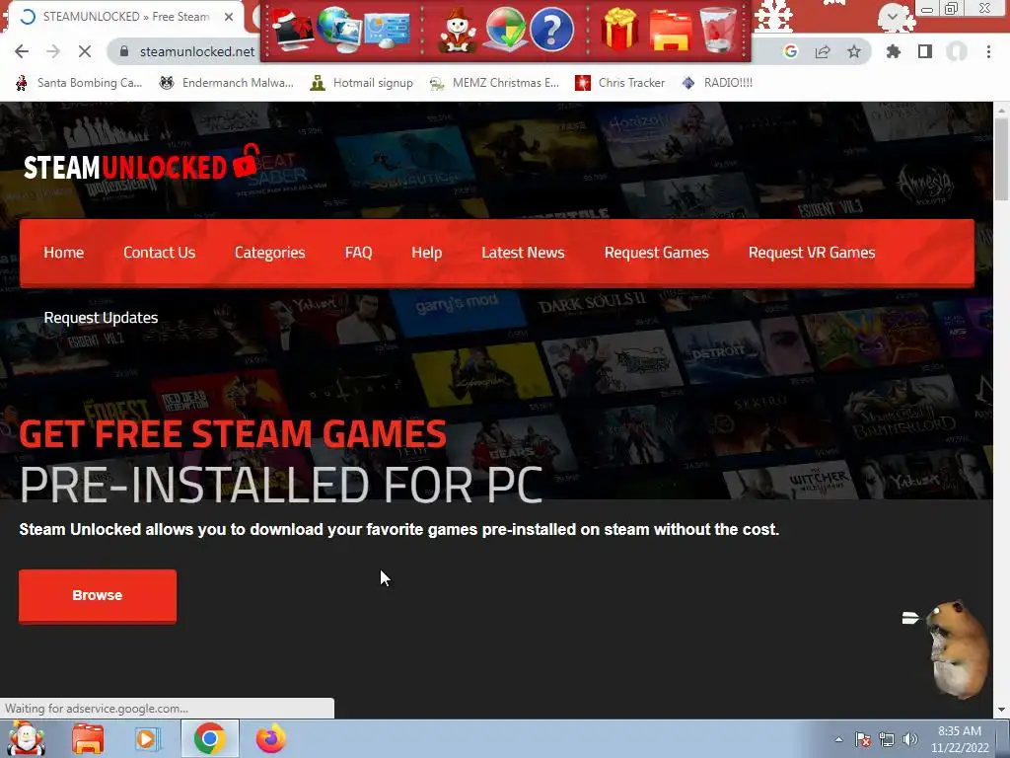Viewport: 1010px width, 758px height.
Task: Click the lock icon beside the URL
Action: (x=125, y=51)
